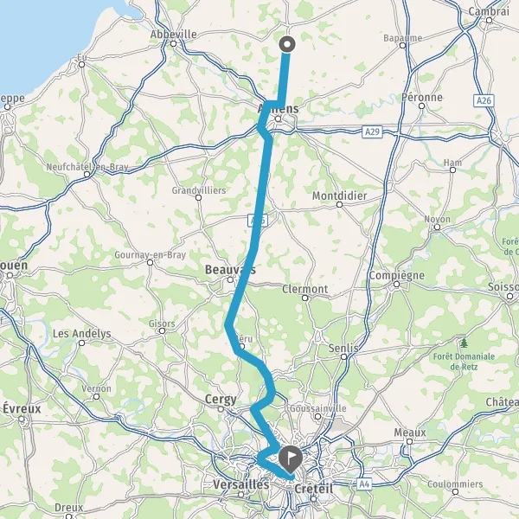Click the Forêt Domaniale de Retz tree icon

464,343
